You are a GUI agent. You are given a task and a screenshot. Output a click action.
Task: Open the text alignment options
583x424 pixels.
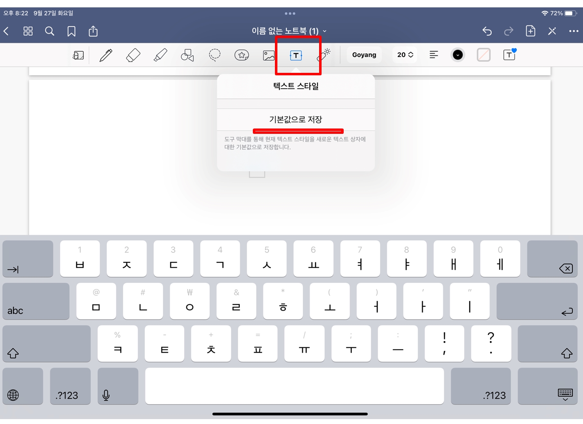coord(434,54)
